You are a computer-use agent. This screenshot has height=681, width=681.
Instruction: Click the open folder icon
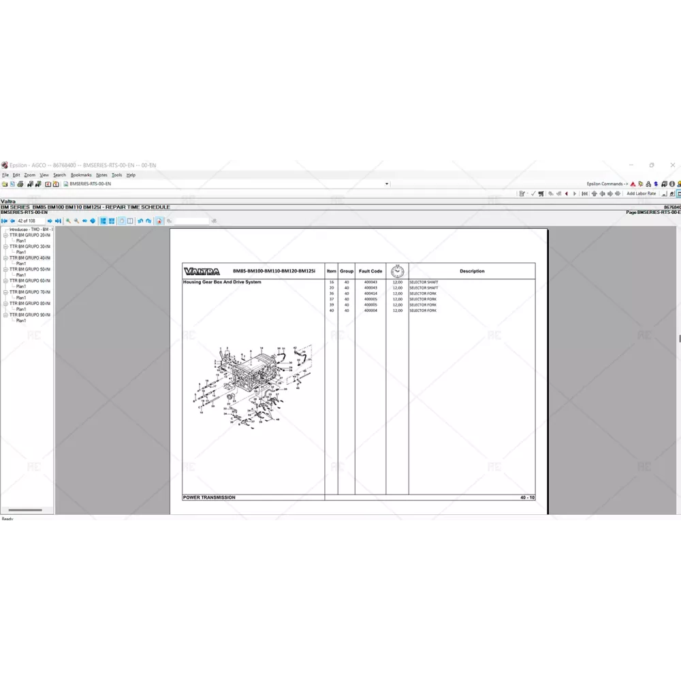pos(4,184)
